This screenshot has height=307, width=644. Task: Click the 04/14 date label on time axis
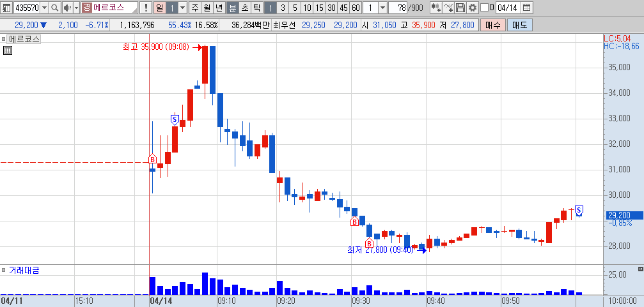pos(161,301)
